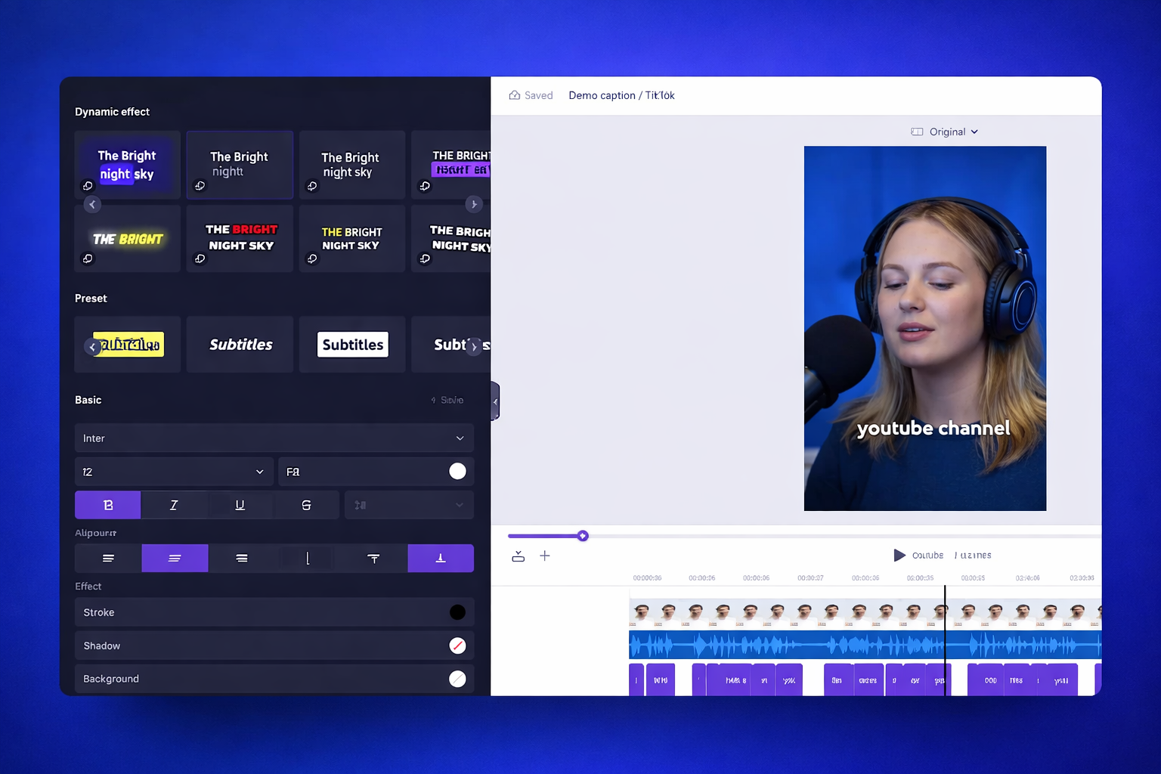Align caption text to the left

coord(108,559)
